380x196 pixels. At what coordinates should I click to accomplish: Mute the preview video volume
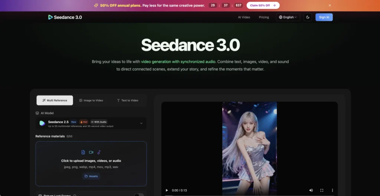(x=311, y=190)
